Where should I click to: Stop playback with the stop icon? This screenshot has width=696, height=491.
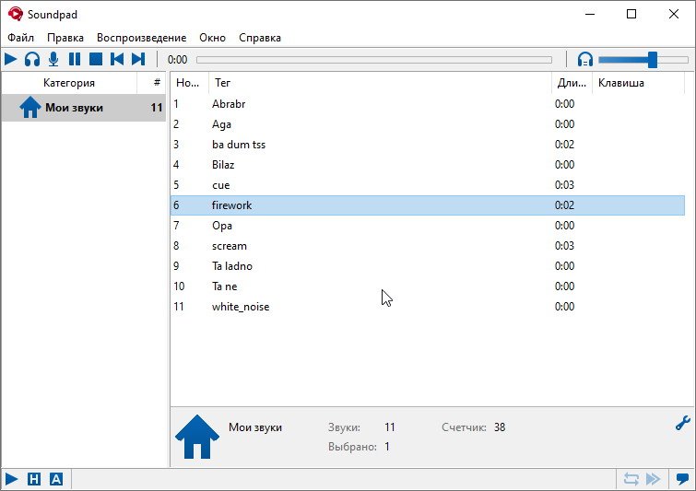click(96, 59)
